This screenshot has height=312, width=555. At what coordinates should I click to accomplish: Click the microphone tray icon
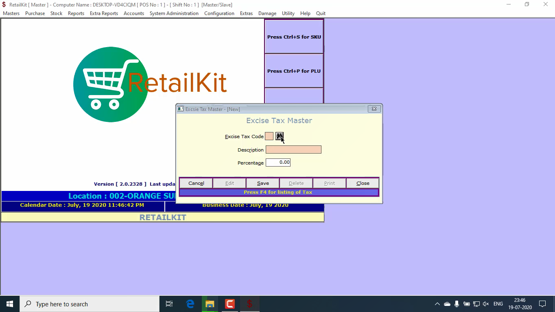coord(457,304)
